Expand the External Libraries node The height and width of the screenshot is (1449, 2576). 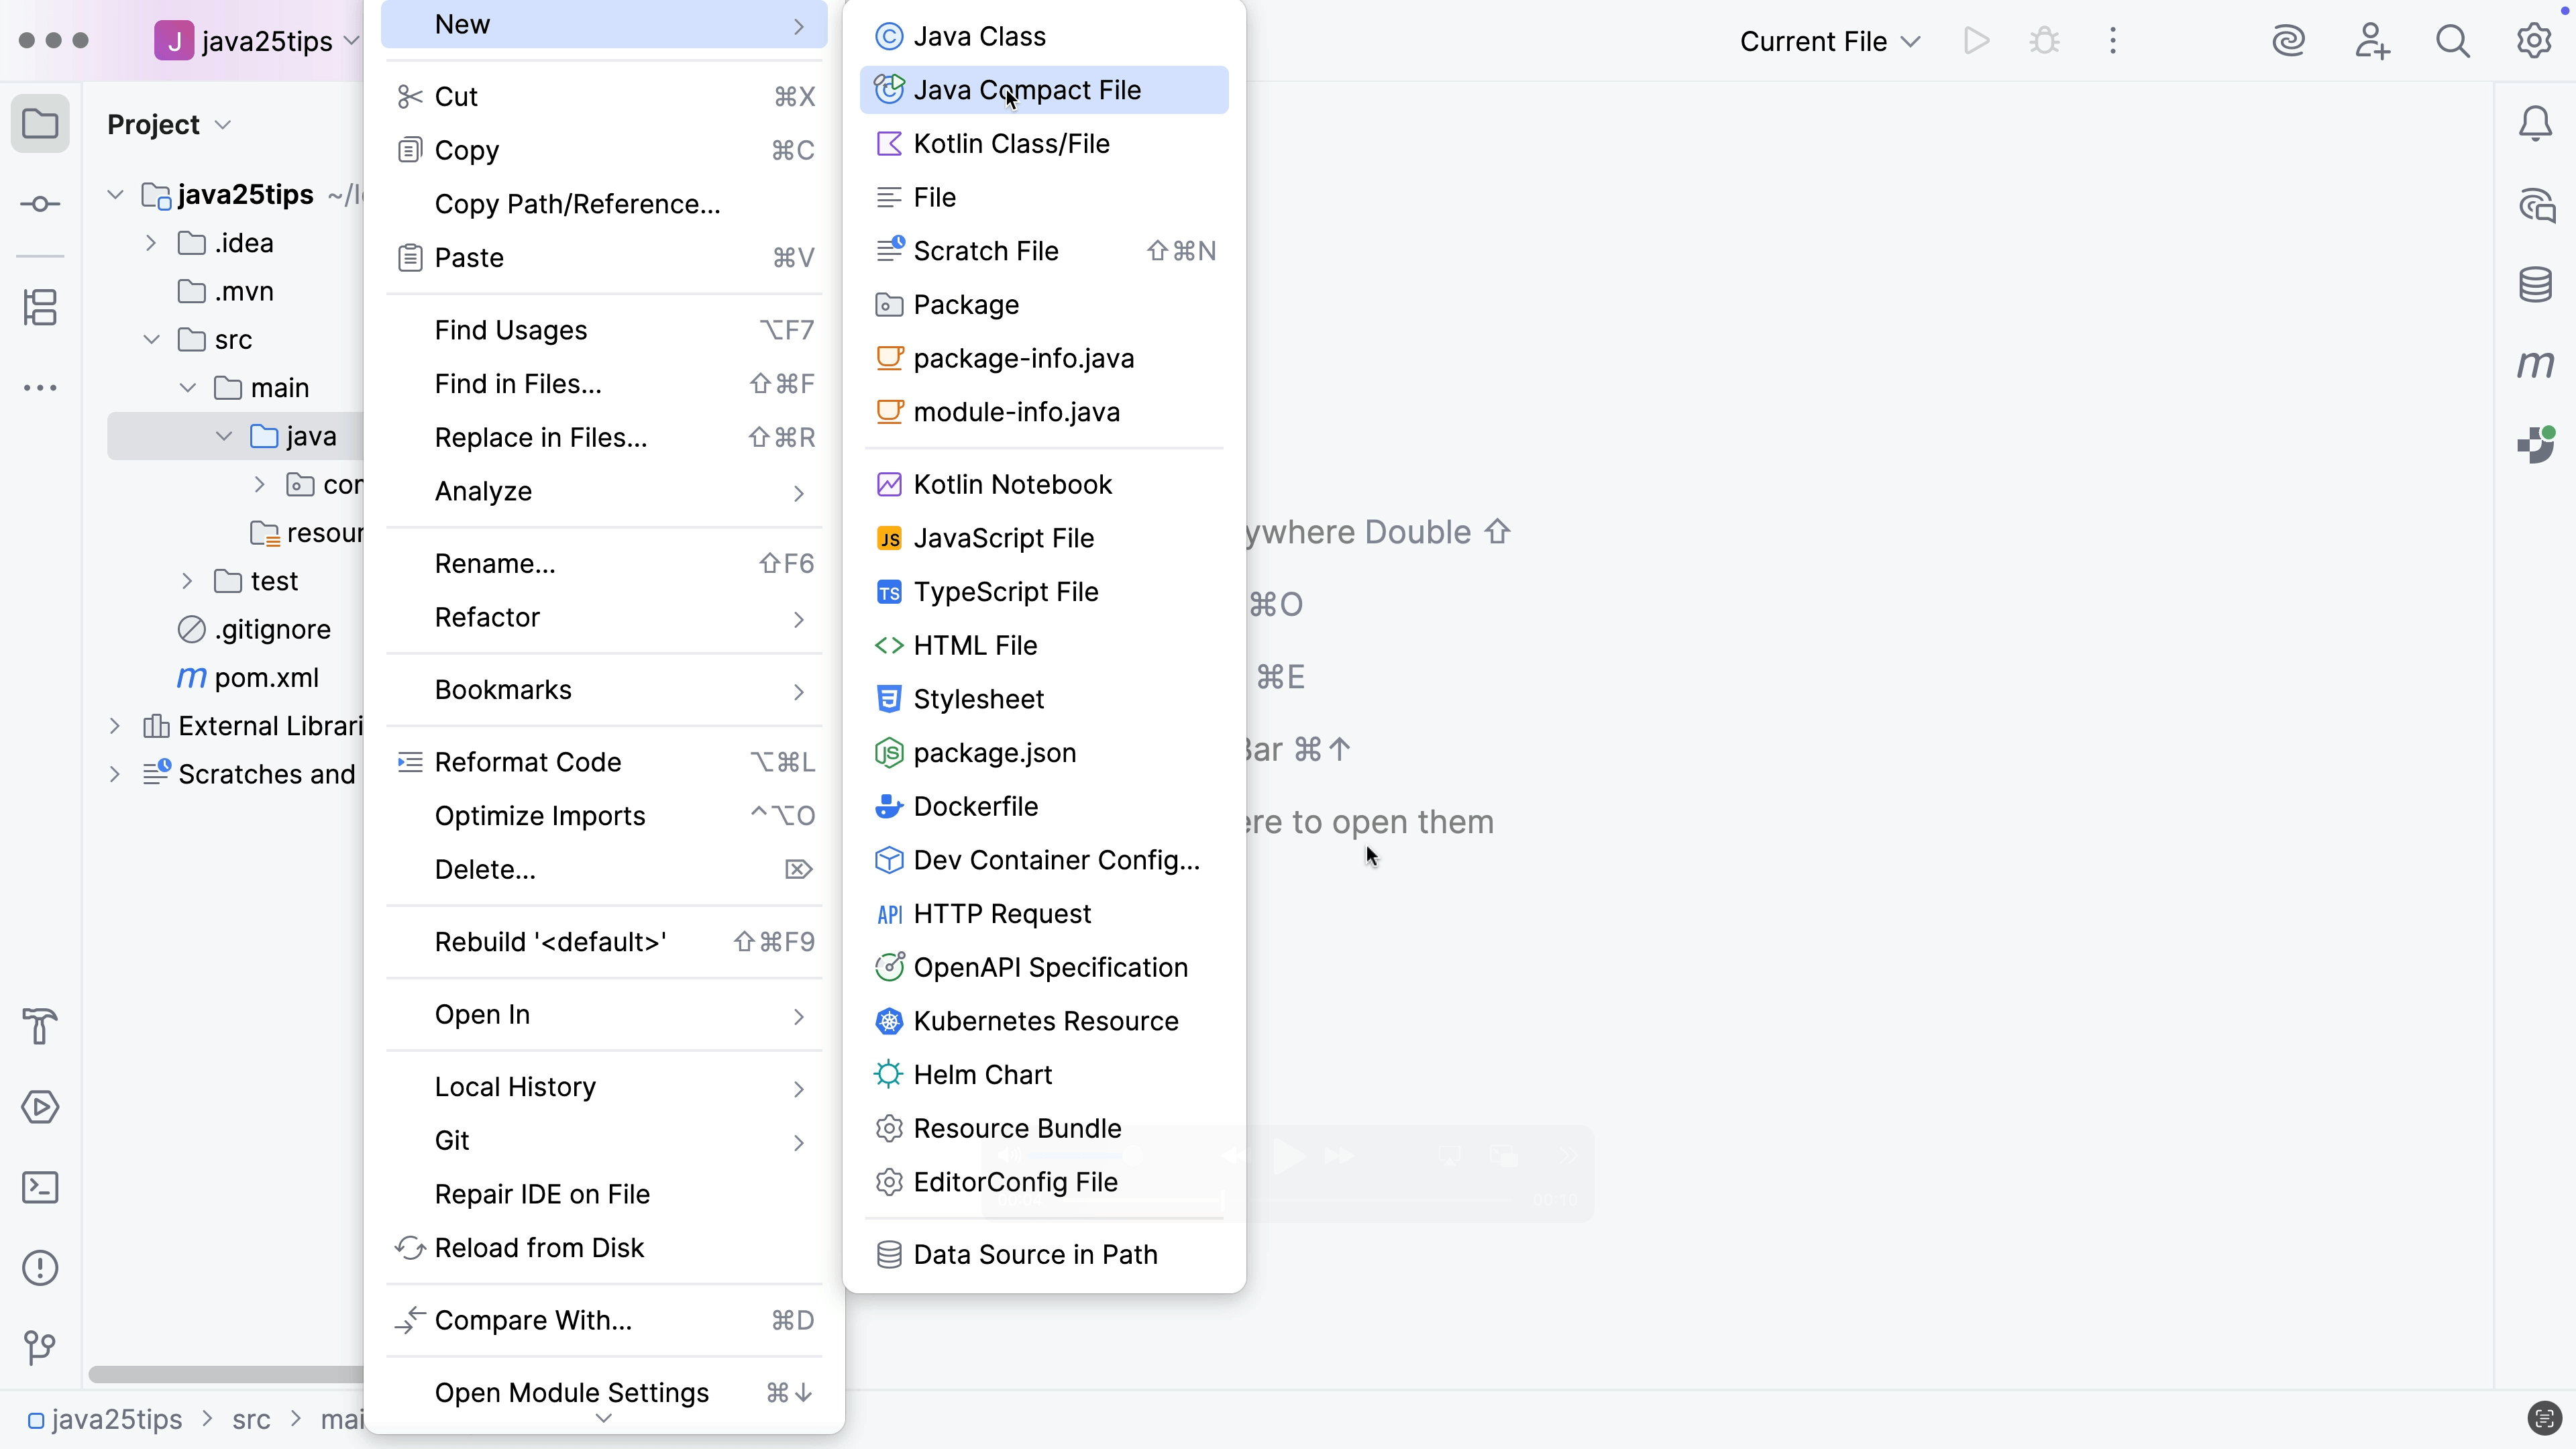[x=114, y=726]
